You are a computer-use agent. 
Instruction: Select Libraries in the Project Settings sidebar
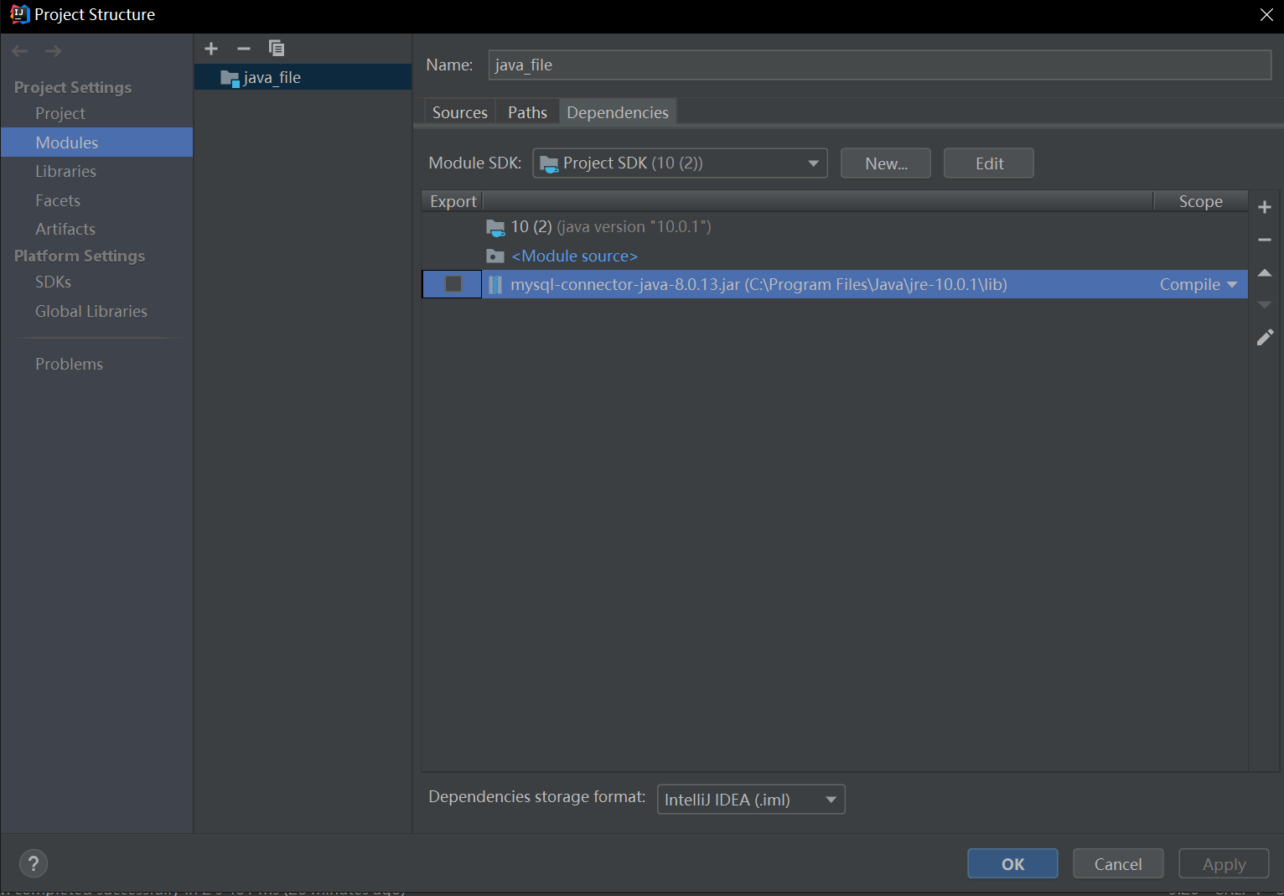pyautogui.click(x=65, y=170)
